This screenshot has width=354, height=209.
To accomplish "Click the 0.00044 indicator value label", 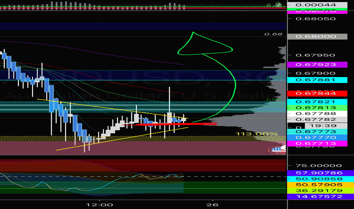I will coord(317,5).
